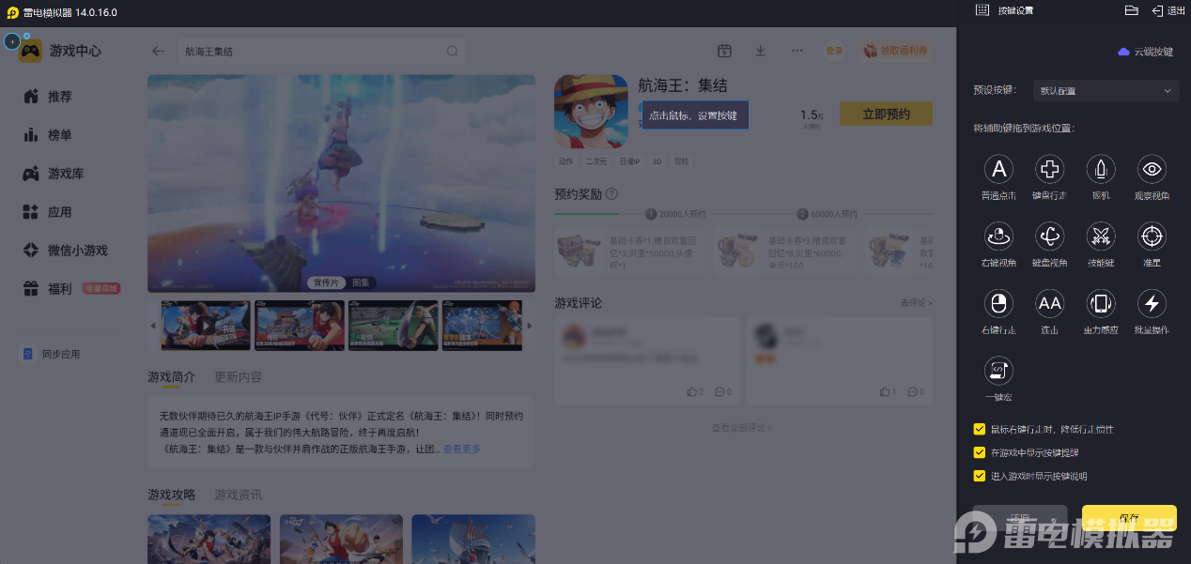Select the 重力感应 gravity sensor tool

coord(1101,303)
